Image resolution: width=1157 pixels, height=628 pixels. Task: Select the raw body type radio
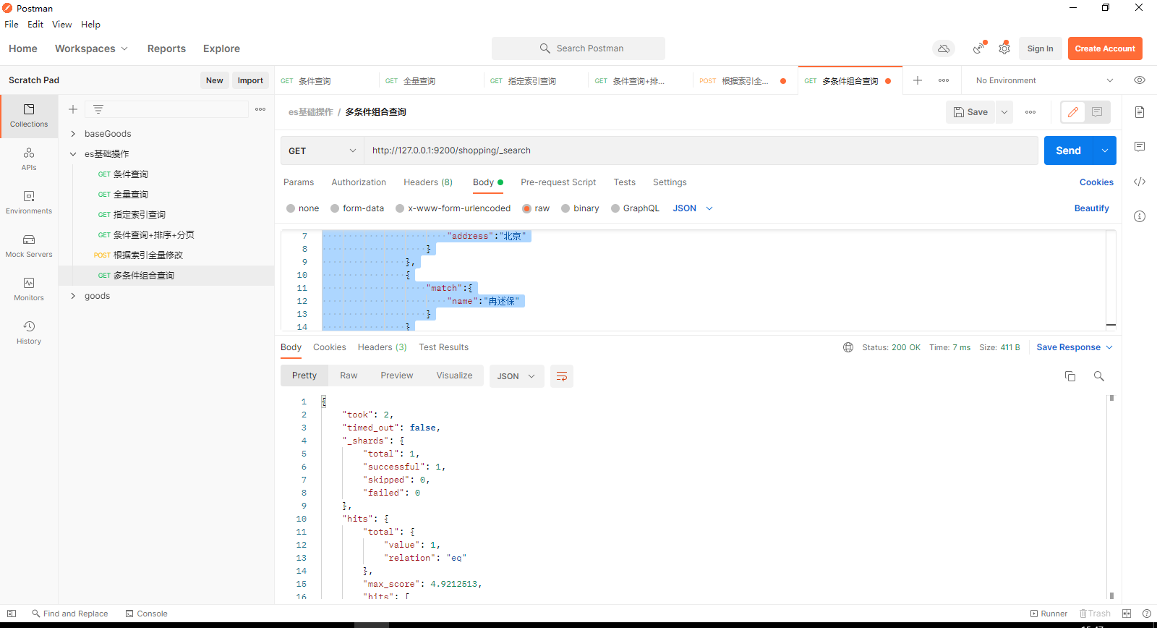(526, 208)
